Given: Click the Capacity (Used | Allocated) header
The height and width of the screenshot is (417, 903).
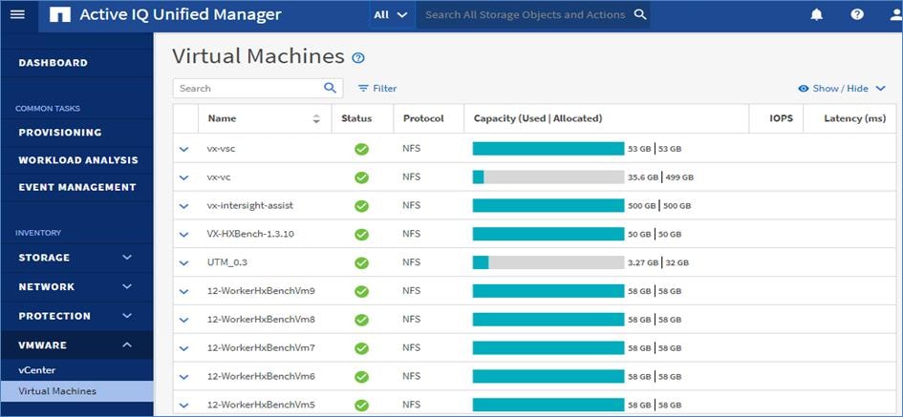Looking at the screenshot, I should pyautogui.click(x=538, y=118).
